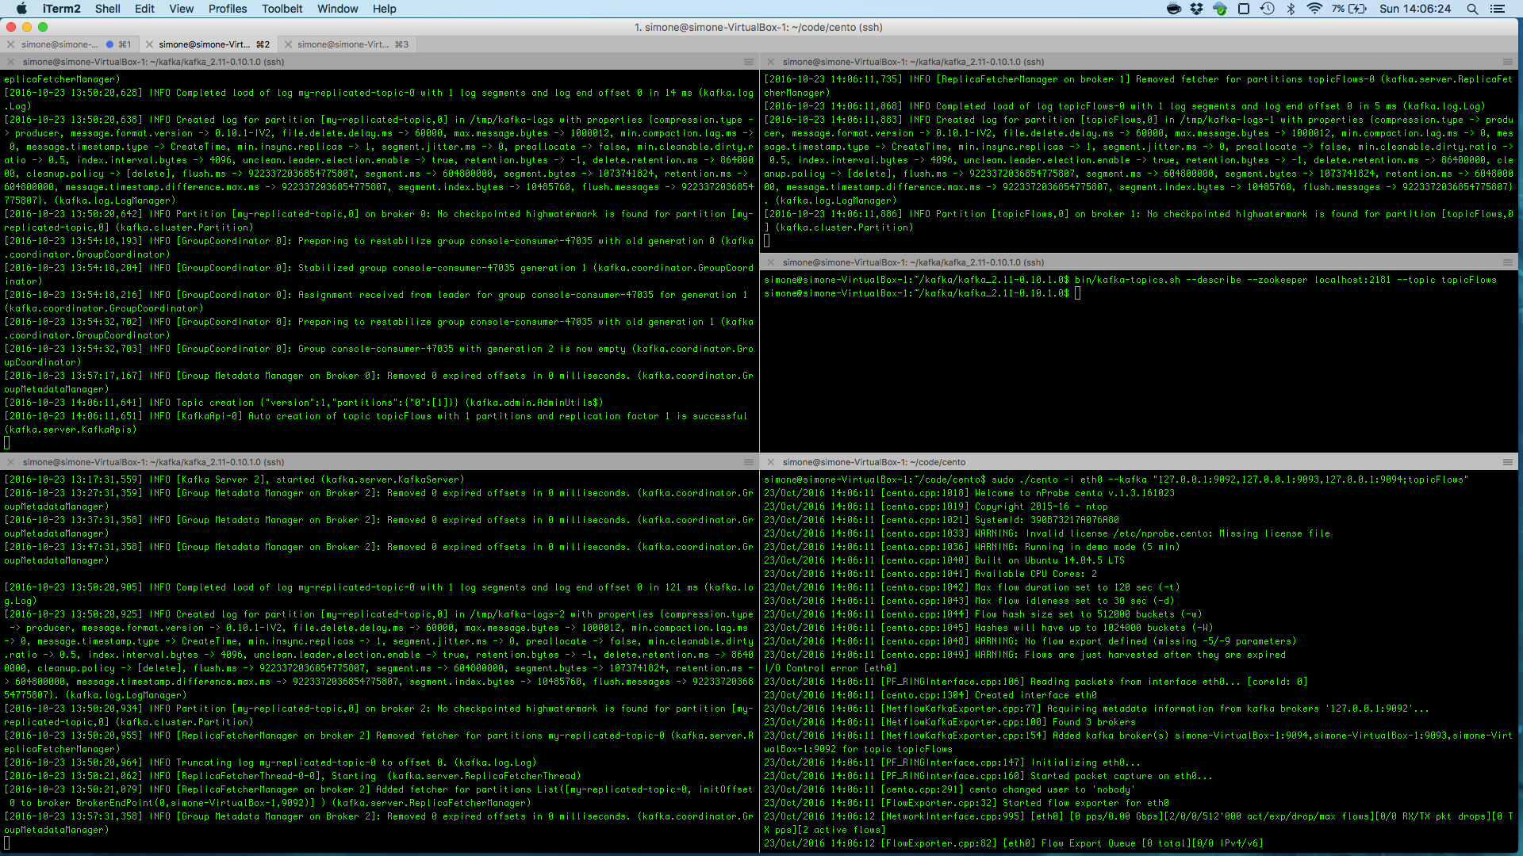Switch to the first terminal tab
Screen dimensions: 1523x856
pyautogui.click(x=71, y=44)
